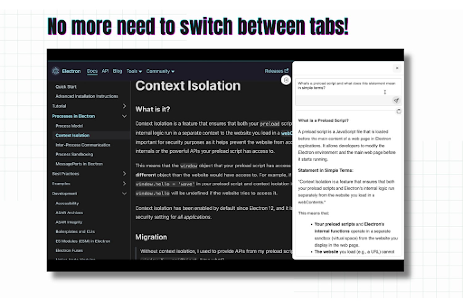Screen dimensions: 463x308
Task: Open the API navigation link
Action: tap(105, 71)
